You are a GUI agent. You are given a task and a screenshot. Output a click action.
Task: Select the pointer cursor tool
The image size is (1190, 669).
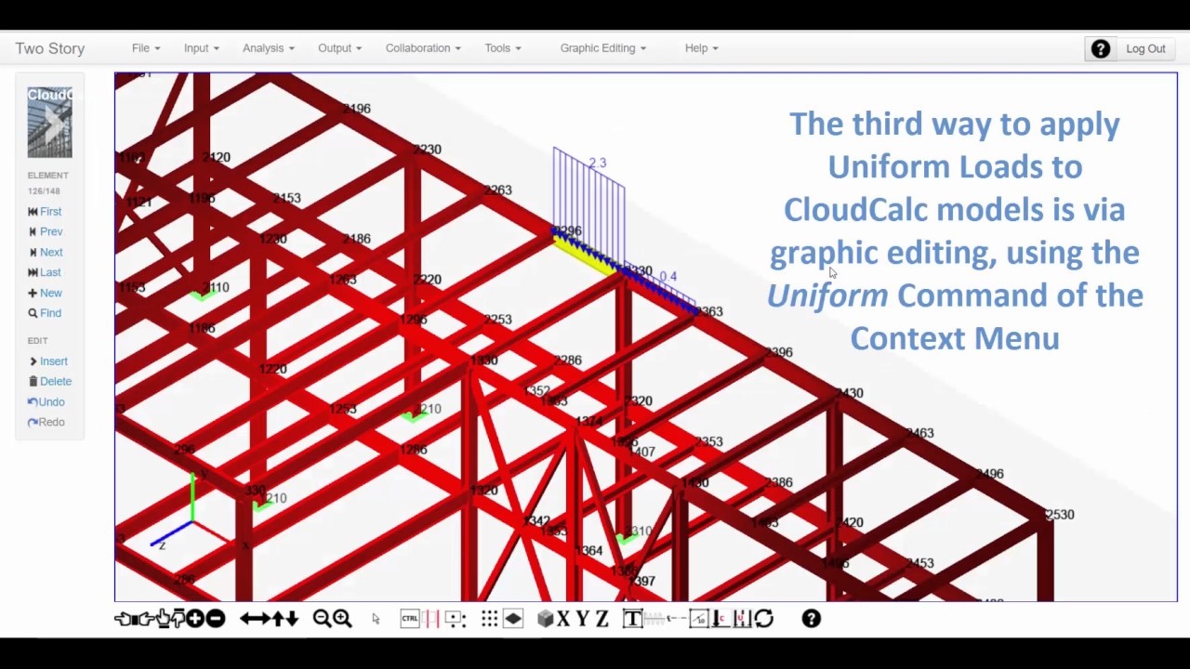point(376,619)
